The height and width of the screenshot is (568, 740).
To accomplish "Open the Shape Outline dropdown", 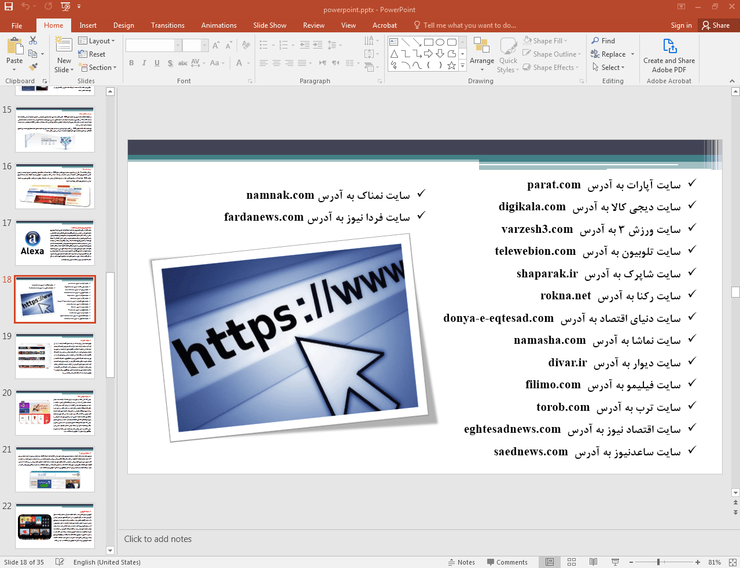I will pos(552,54).
